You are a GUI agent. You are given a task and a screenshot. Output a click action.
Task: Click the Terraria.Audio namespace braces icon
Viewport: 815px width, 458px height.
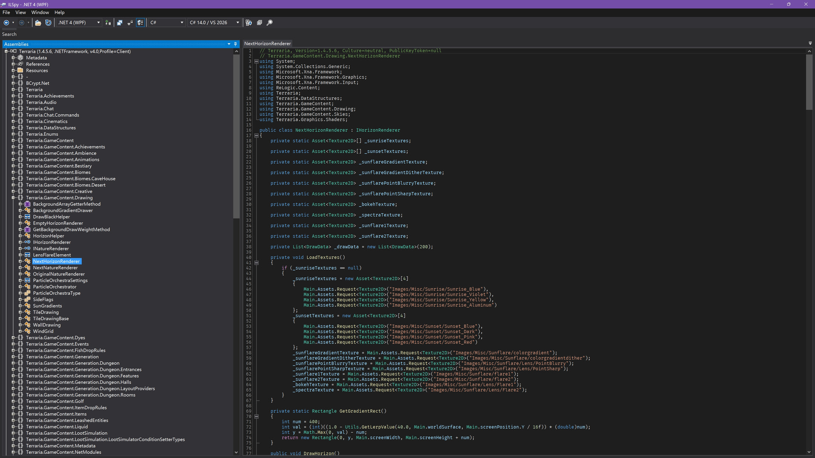[20, 102]
